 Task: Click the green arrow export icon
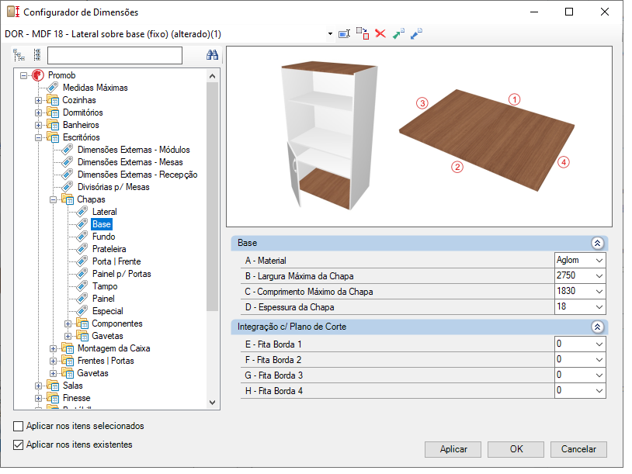[398, 34]
